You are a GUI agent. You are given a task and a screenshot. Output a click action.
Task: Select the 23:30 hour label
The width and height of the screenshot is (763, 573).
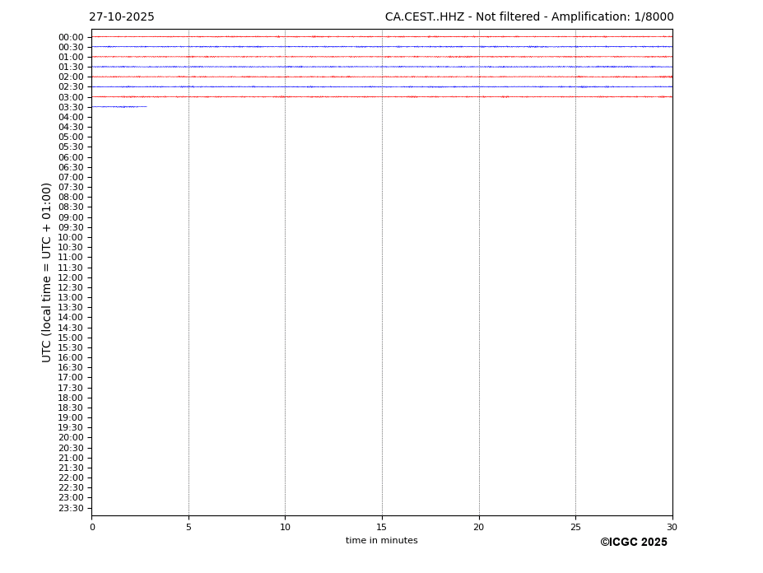[x=71, y=508]
